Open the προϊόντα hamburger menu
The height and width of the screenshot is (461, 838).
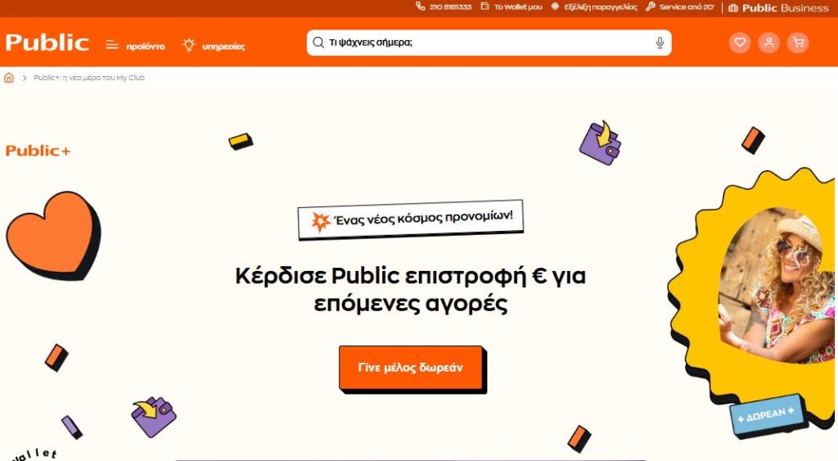tap(135, 46)
